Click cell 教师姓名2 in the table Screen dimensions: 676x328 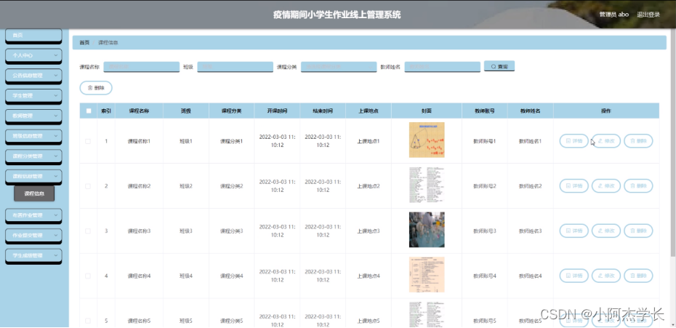pyautogui.click(x=531, y=186)
